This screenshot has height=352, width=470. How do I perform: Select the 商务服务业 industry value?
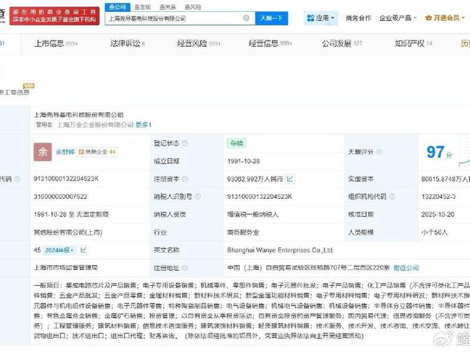[243, 232]
